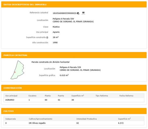Click the Rústico class value

pyautogui.click(x=56, y=27)
